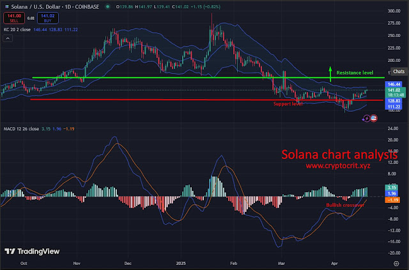Click the US flag economic event icon
Image resolution: width=409 pixels, height=270 pixels.
[374, 118]
